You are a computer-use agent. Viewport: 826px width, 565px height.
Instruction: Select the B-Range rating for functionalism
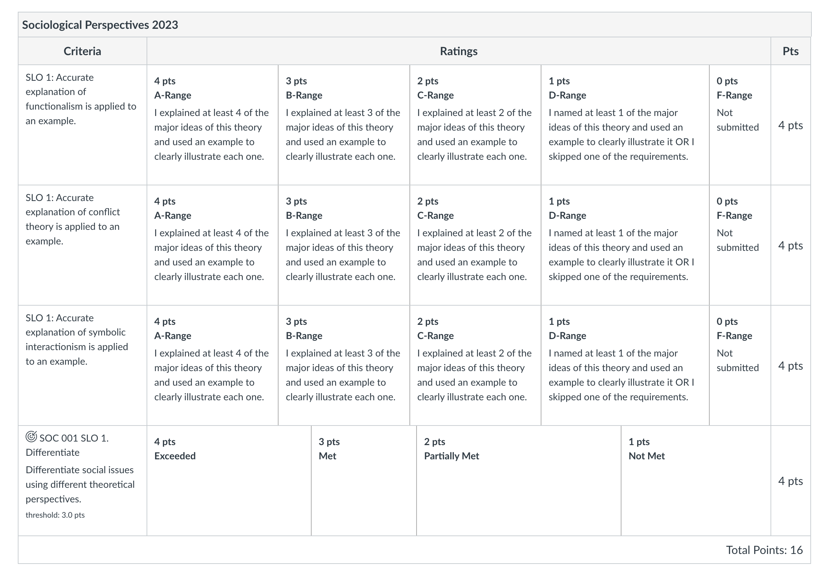(344, 125)
